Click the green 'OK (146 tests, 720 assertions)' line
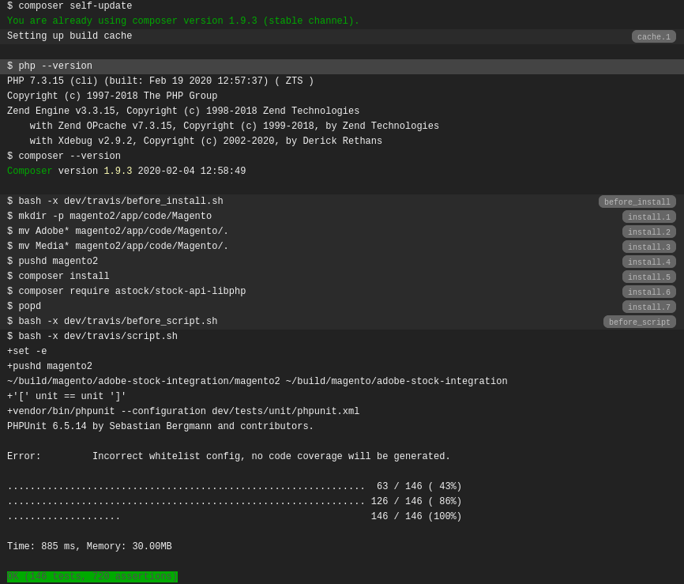The height and width of the screenshot is (584, 684). 92,576
